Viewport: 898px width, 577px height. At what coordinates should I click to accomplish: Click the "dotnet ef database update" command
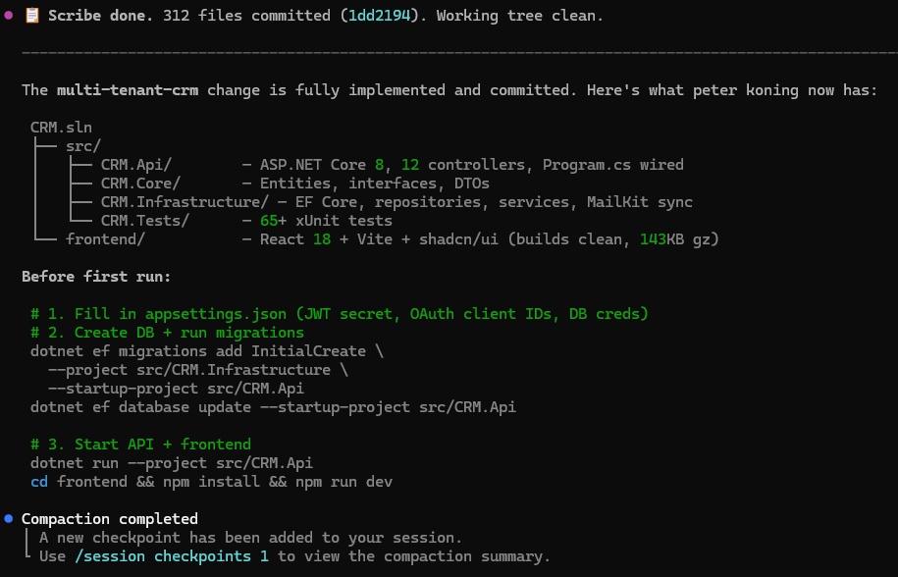pyautogui.click(x=273, y=407)
